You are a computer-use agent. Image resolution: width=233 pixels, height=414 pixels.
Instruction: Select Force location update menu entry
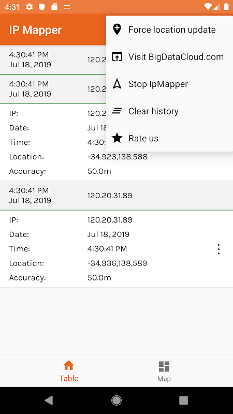[x=169, y=29]
